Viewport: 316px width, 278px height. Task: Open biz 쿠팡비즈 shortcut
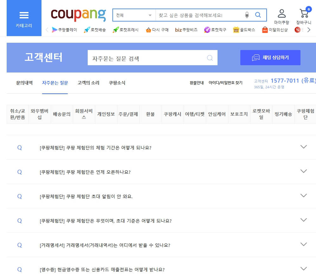tap(186, 30)
